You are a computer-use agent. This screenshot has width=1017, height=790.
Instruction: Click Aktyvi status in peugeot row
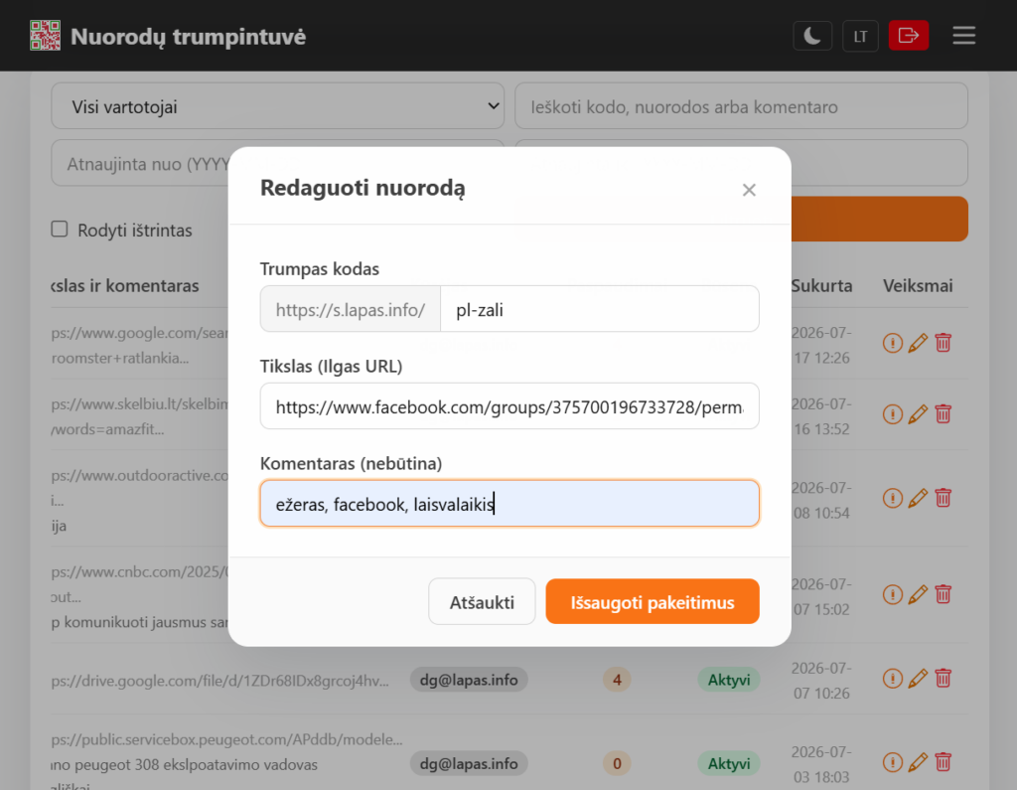pyautogui.click(x=729, y=763)
